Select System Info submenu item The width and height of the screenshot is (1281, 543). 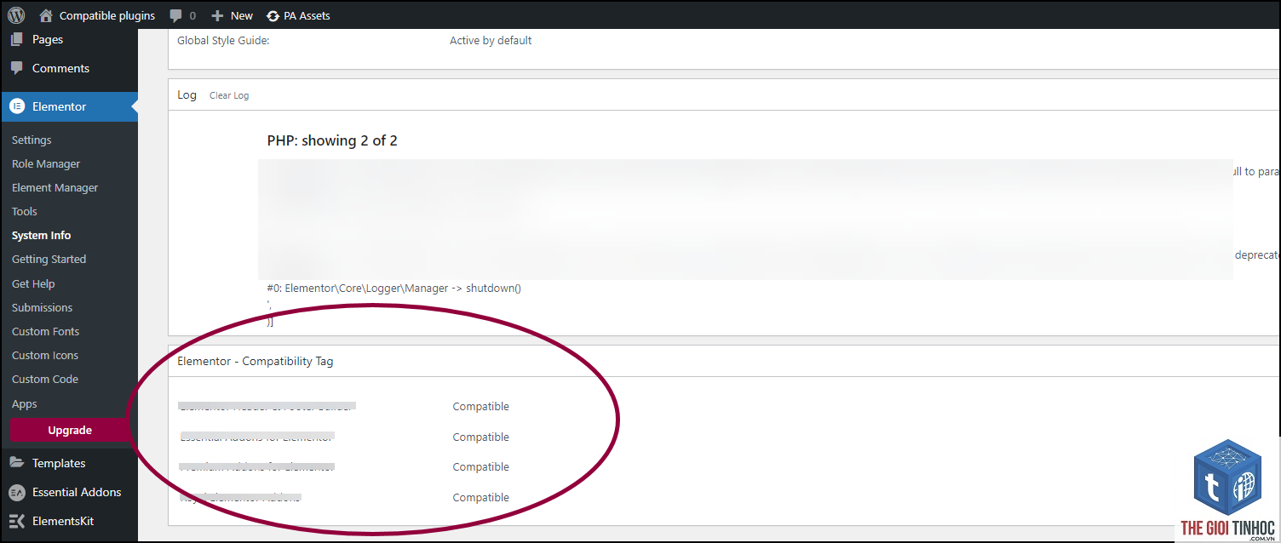click(x=42, y=235)
